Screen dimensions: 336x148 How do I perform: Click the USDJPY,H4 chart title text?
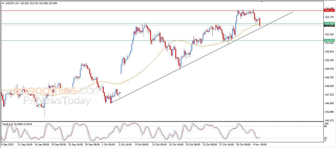[11, 3]
